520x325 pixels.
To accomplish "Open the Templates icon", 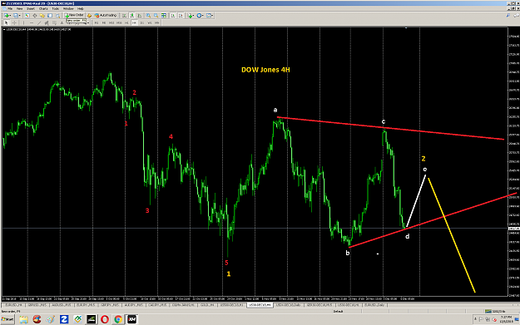I will [x=208, y=15].
